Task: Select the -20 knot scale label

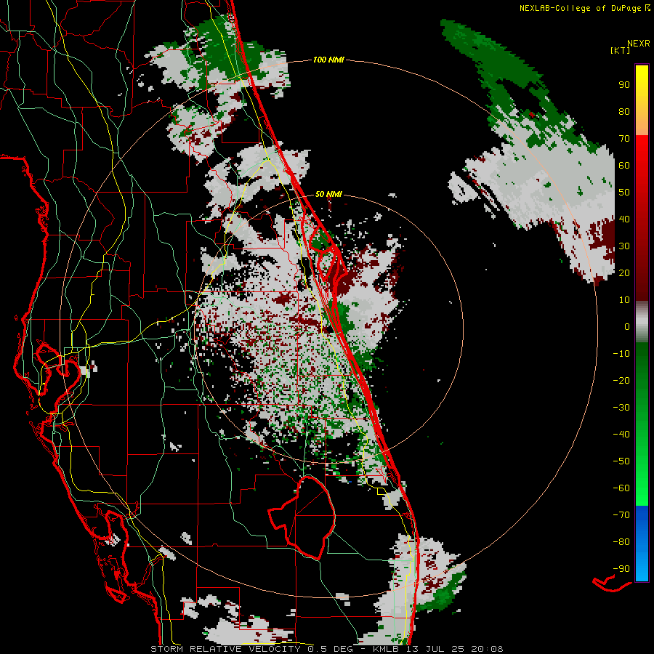Action: point(621,380)
